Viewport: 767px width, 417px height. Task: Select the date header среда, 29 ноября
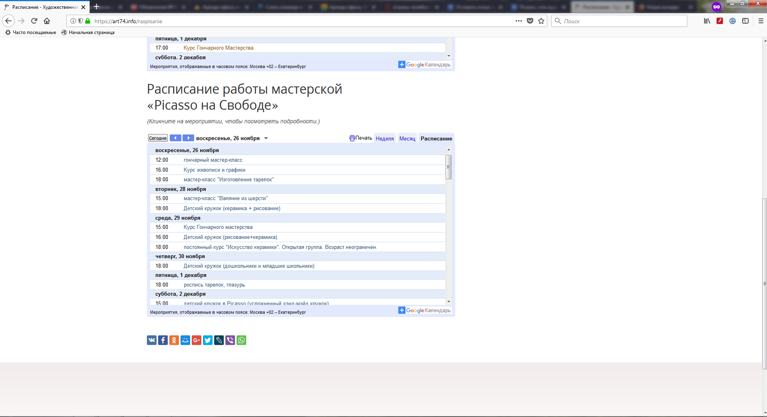178,218
